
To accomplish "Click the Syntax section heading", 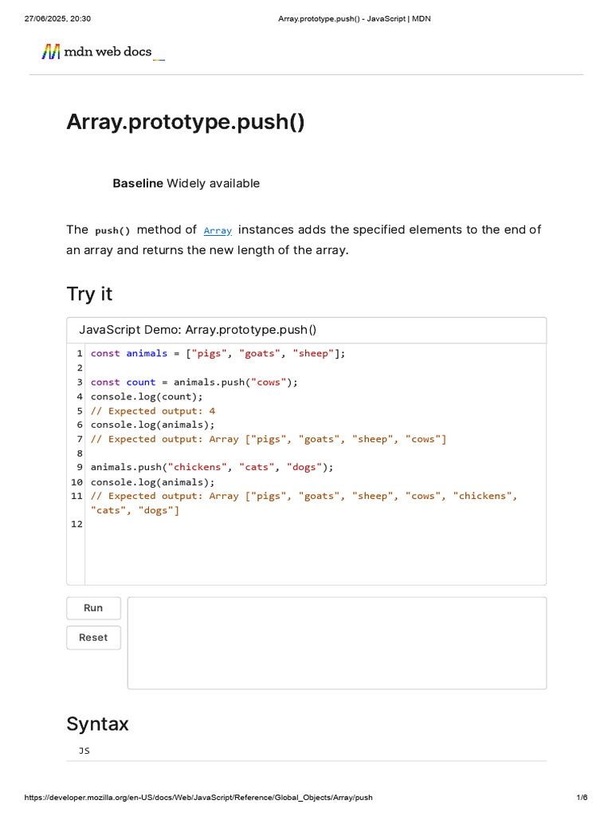I will (97, 724).
